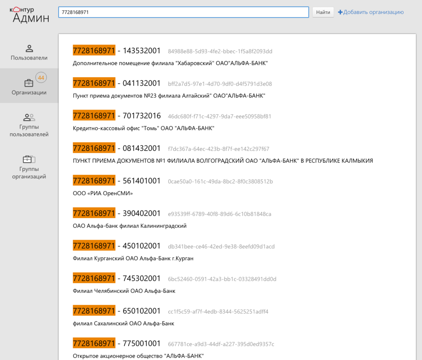This screenshot has height=360, width=422.
Task: Select name Пункт приема документов №23 филиала Алтайский
Action: [169, 96]
